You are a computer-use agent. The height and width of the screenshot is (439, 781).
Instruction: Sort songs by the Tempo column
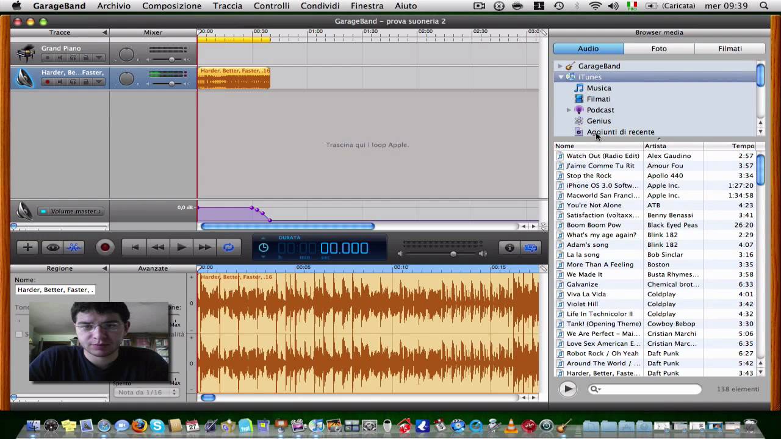pos(729,146)
